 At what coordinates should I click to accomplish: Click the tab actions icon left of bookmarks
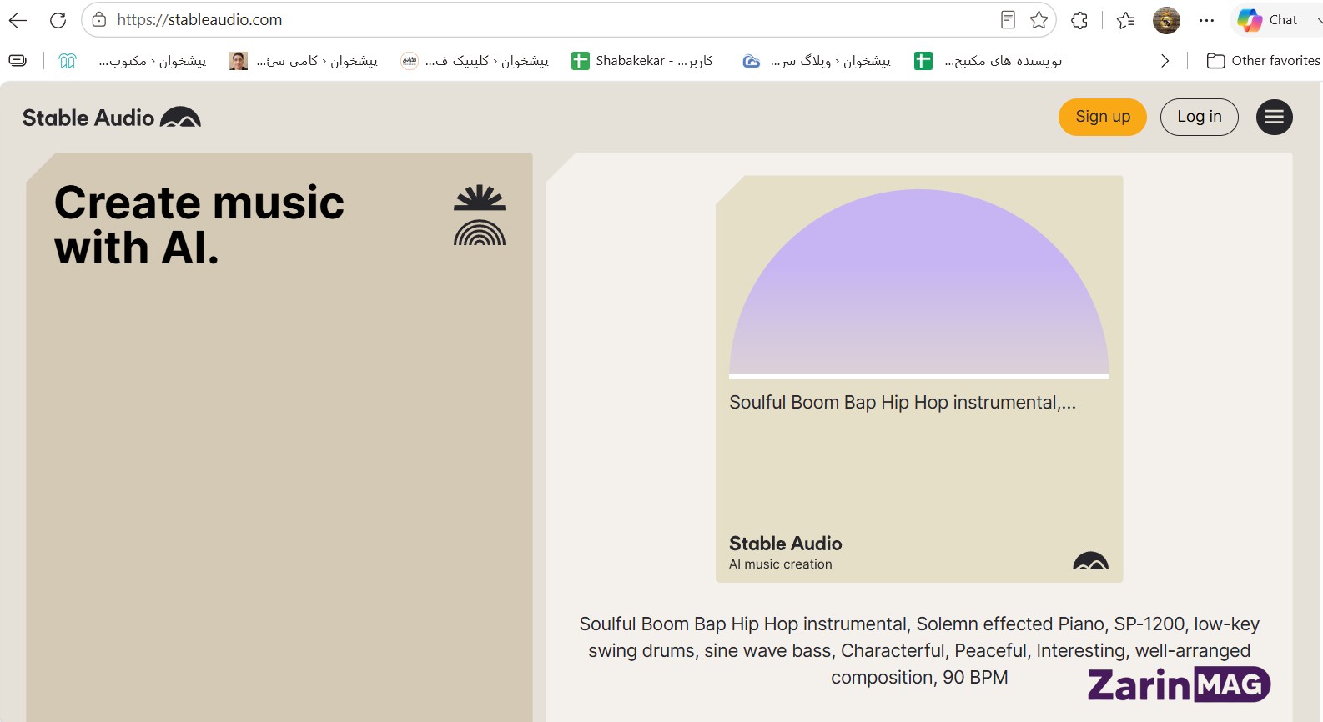pyautogui.click(x=18, y=60)
